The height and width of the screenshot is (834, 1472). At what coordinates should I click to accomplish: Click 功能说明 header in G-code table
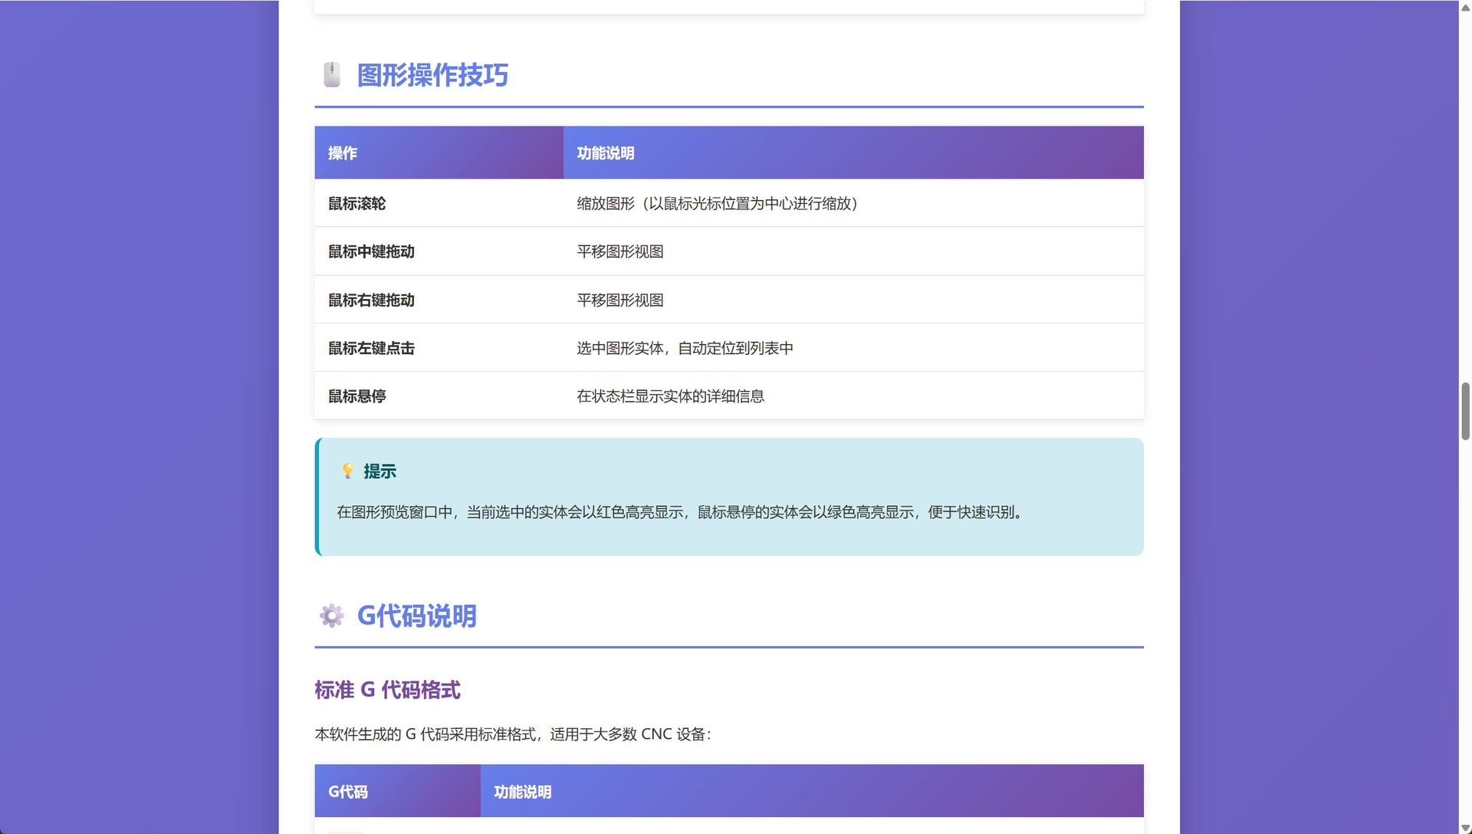click(x=522, y=792)
